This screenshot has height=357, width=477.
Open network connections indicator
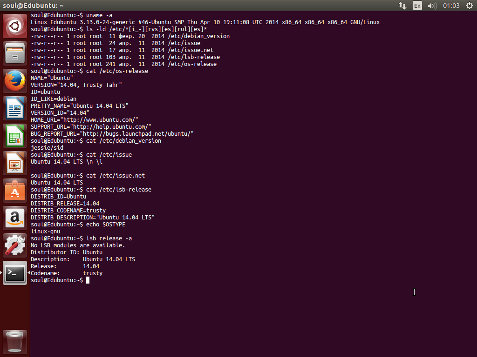402,6
